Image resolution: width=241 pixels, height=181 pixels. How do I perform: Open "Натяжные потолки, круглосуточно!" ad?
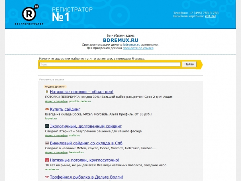[x=84, y=160]
